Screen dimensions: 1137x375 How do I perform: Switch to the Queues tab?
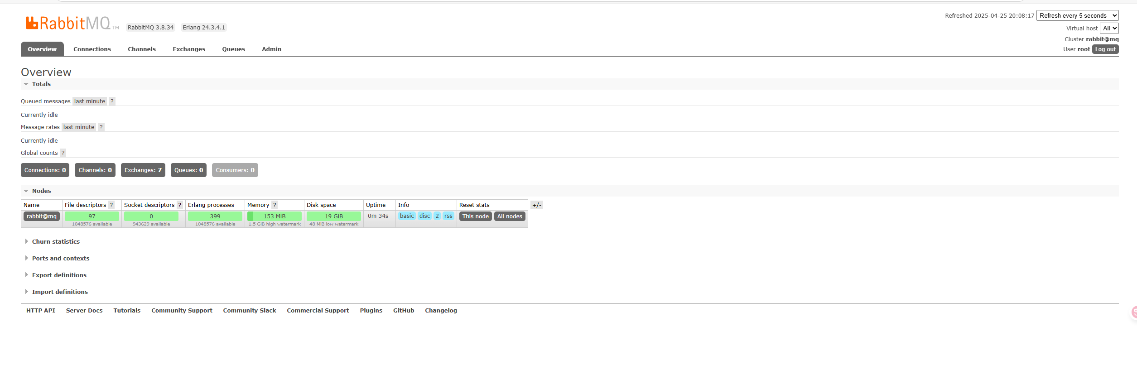(233, 49)
